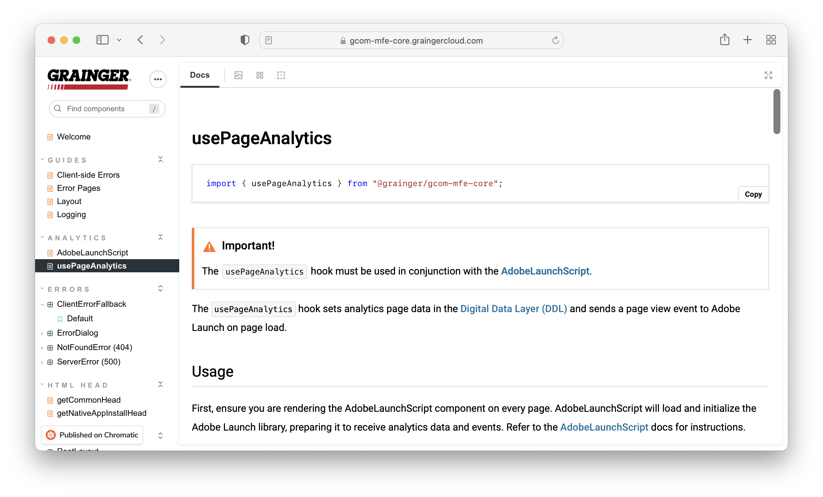Click the document icon beside Welcome

click(x=50, y=137)
